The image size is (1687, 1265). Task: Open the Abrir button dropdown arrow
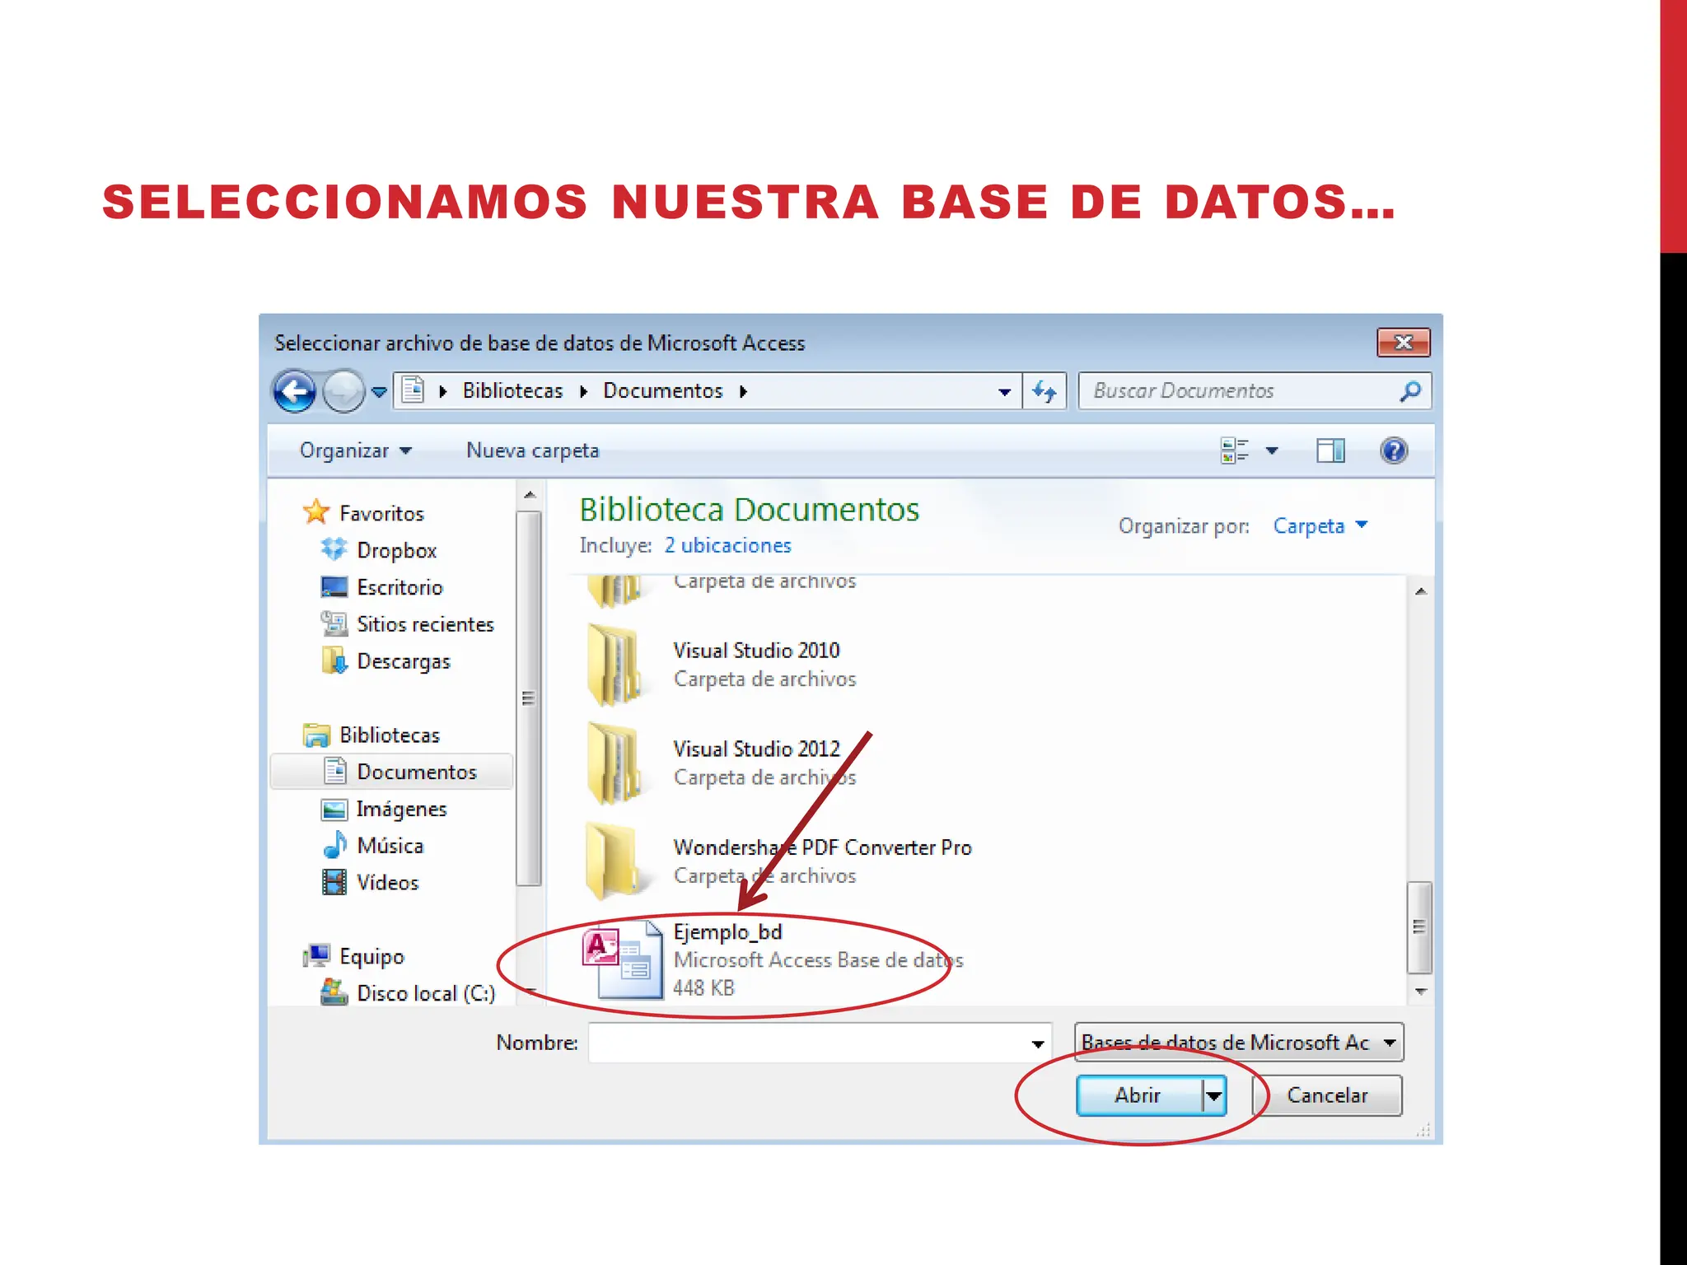point(1214,1096)
